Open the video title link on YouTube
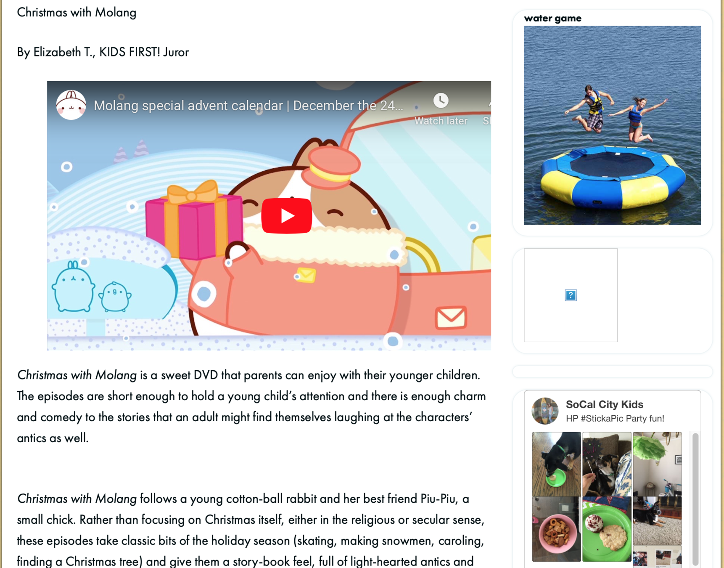 tap(248, 105)
